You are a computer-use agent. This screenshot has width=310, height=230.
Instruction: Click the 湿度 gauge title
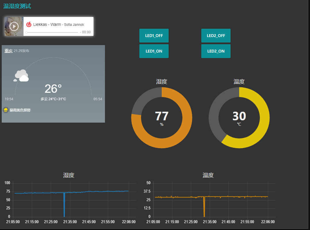coord(162,82)
